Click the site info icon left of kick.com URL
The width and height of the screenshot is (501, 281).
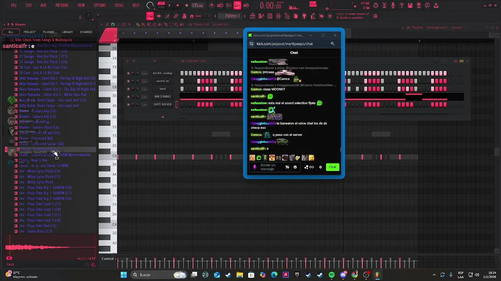[x=252, y=44]
